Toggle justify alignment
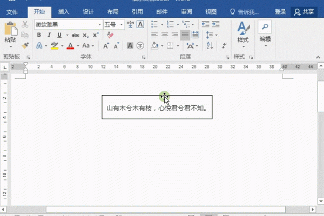Screen dimensions: 324x216 185,35
